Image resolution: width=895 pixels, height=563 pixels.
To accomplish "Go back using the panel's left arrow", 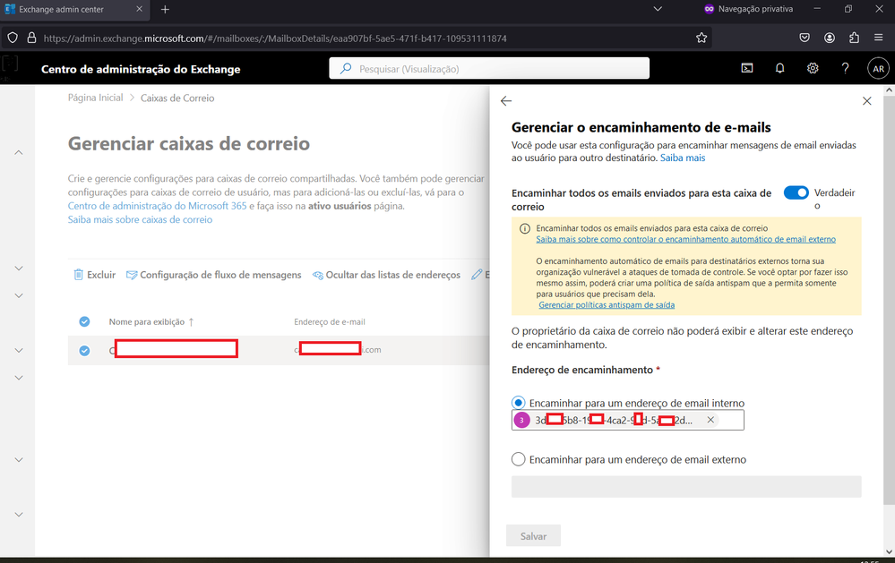I will tap(505, 101).
